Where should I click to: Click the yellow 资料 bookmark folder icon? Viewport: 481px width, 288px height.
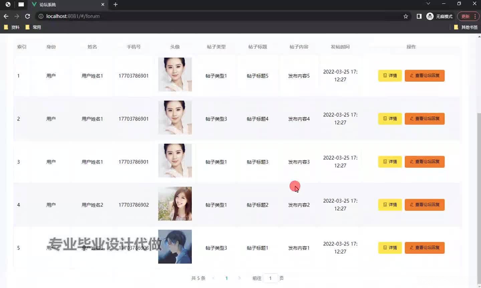click(6, 27)
